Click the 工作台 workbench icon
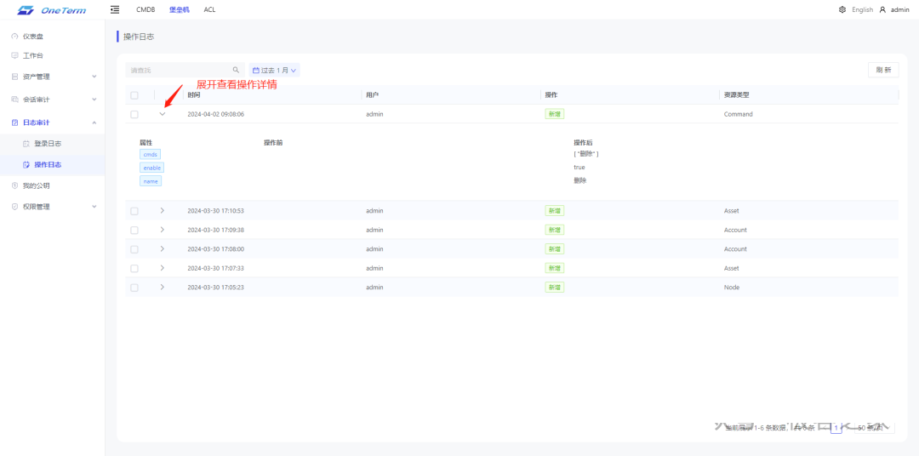Screen dimensions: 919x456 [x=14, y=55]
